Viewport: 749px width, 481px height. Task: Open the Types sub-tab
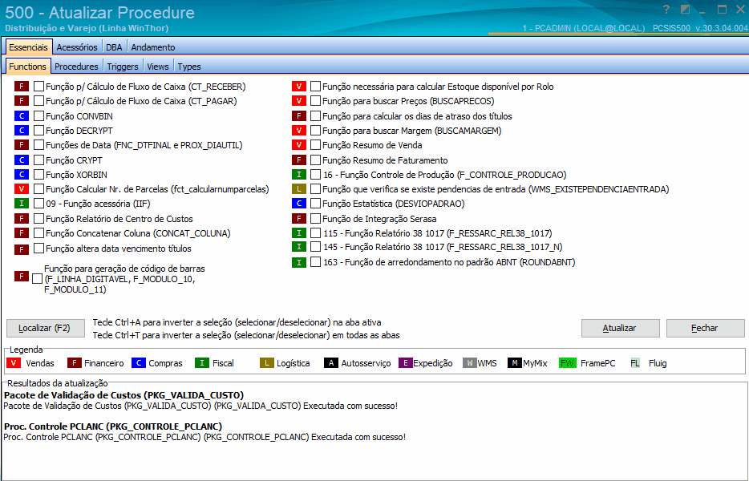pyautogui.click(x=189, y=67)
